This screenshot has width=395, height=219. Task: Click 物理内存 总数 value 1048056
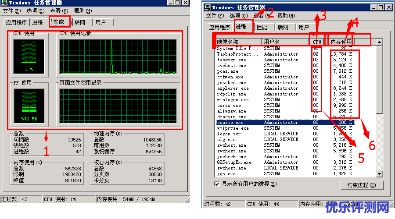[x=152, y=140]
